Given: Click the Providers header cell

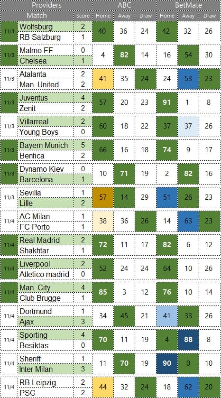Looking at the screenshot, I should click(x=46, y=5).
